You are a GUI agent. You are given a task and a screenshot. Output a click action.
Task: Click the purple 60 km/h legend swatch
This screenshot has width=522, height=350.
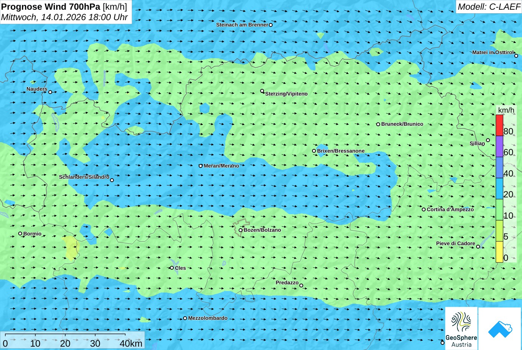click(x=499, y=146)
